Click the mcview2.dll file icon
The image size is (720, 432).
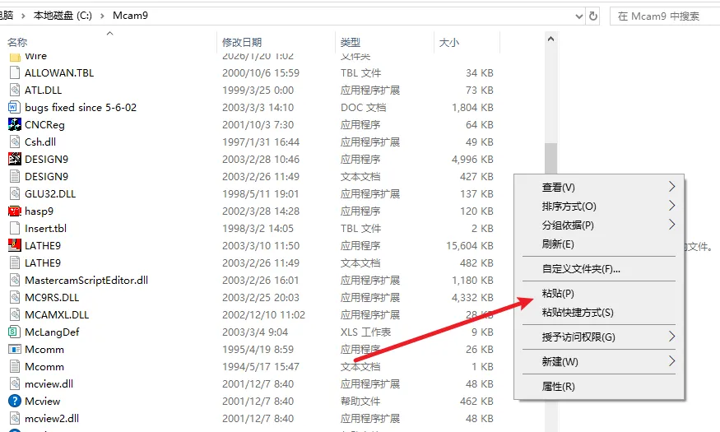[x=15, y=418]
